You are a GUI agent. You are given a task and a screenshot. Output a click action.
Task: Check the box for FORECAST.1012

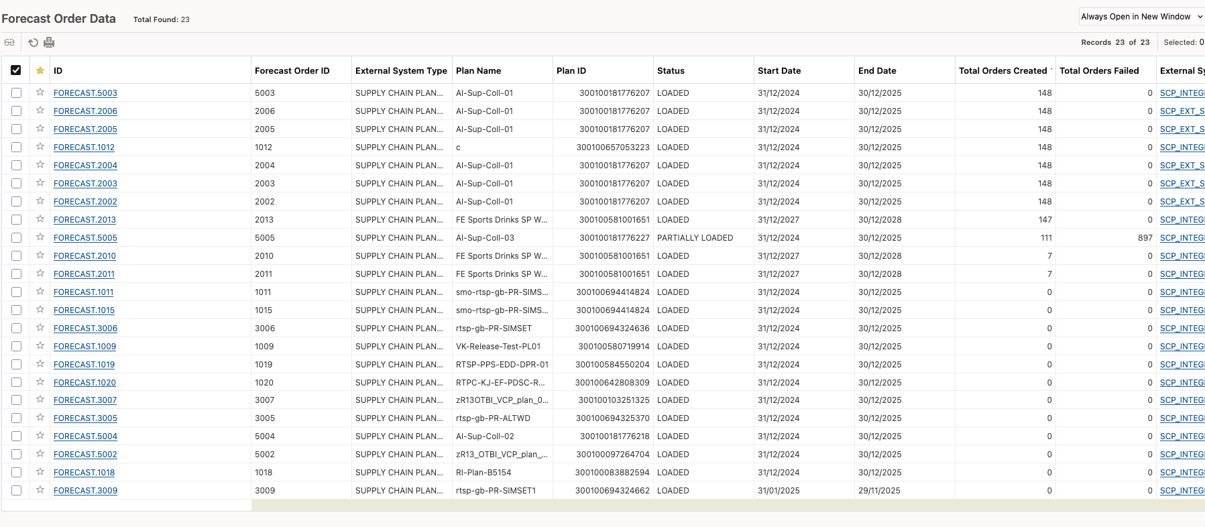coord(16,148)
